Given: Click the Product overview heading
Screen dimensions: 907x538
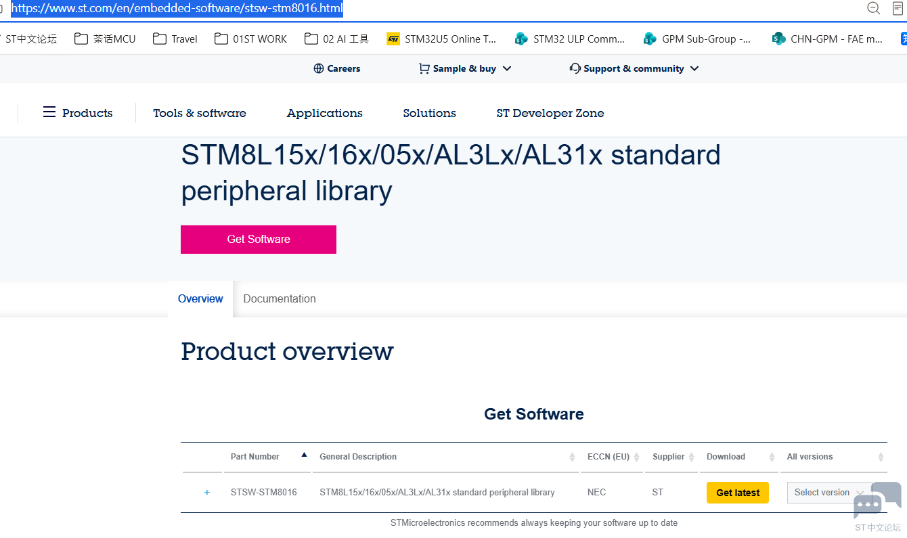Looking at the screenshot, I should (288, 352).
